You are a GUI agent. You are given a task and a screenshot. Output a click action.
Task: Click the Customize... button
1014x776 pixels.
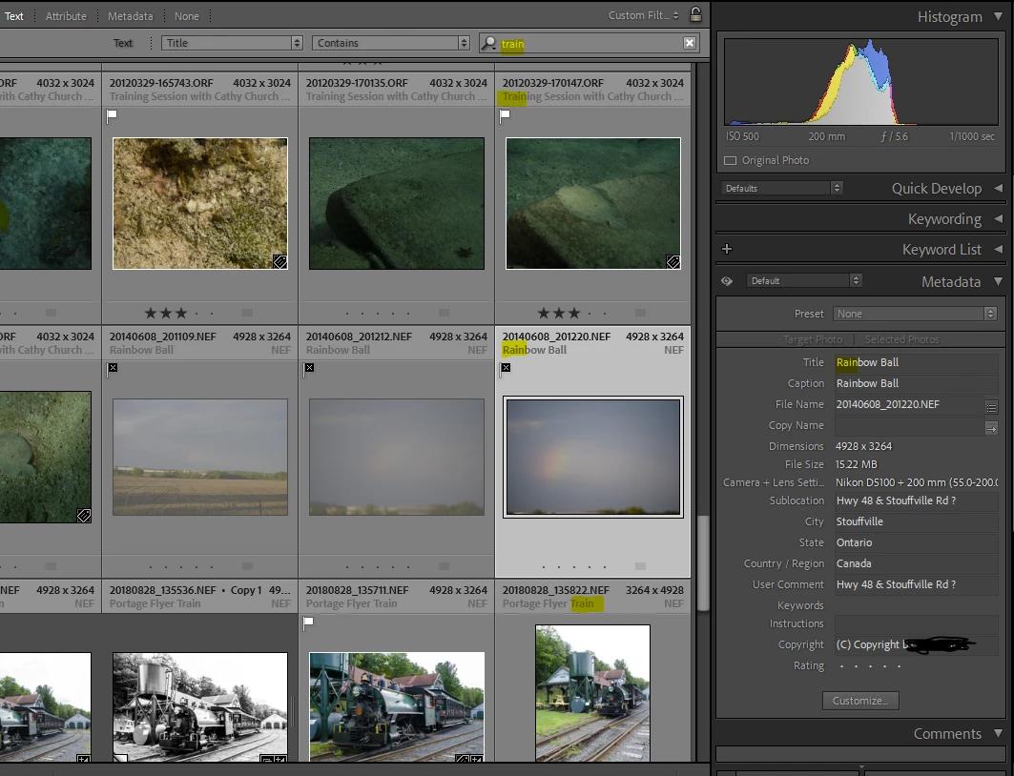[x=859, y=701]
